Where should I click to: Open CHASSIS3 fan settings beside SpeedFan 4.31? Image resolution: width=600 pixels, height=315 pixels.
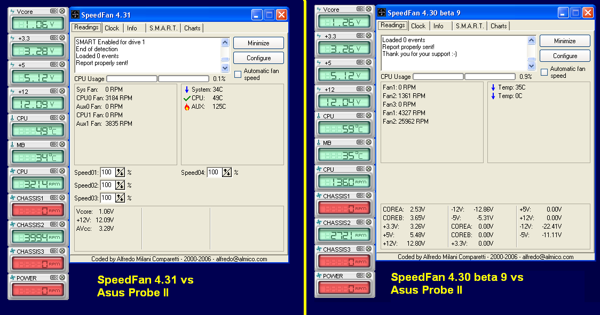coord(54,251)
